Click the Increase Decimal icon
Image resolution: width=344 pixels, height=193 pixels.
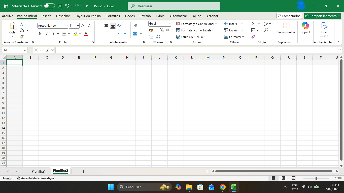tap(151, 37)
